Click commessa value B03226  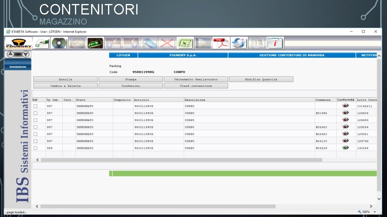[321, 148]
